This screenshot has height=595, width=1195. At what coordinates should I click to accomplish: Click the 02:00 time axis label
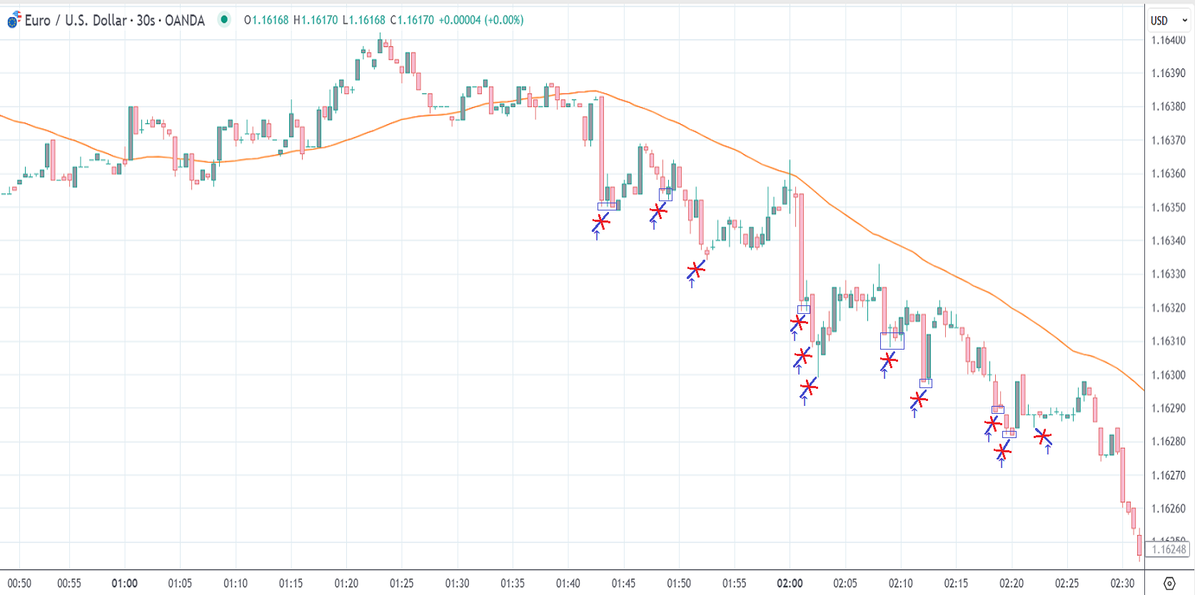[790, 584]
